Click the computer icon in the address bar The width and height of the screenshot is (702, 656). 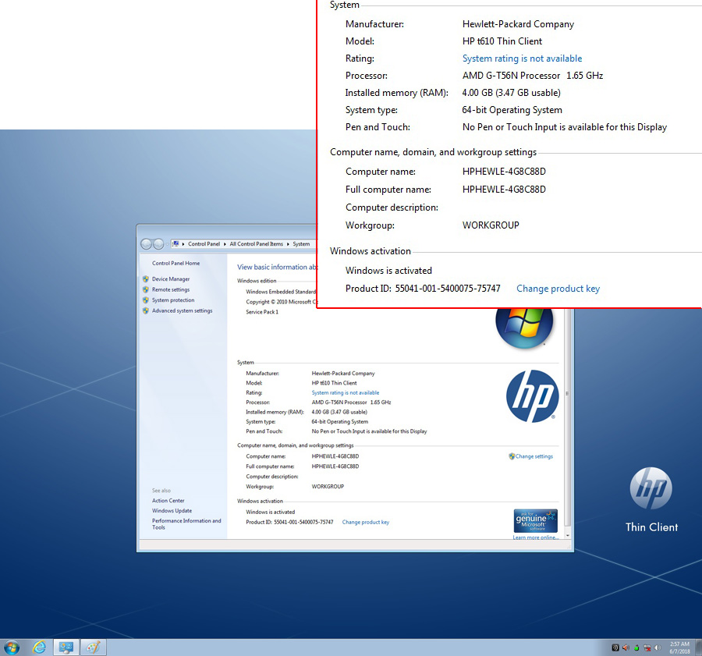point(175,244)
